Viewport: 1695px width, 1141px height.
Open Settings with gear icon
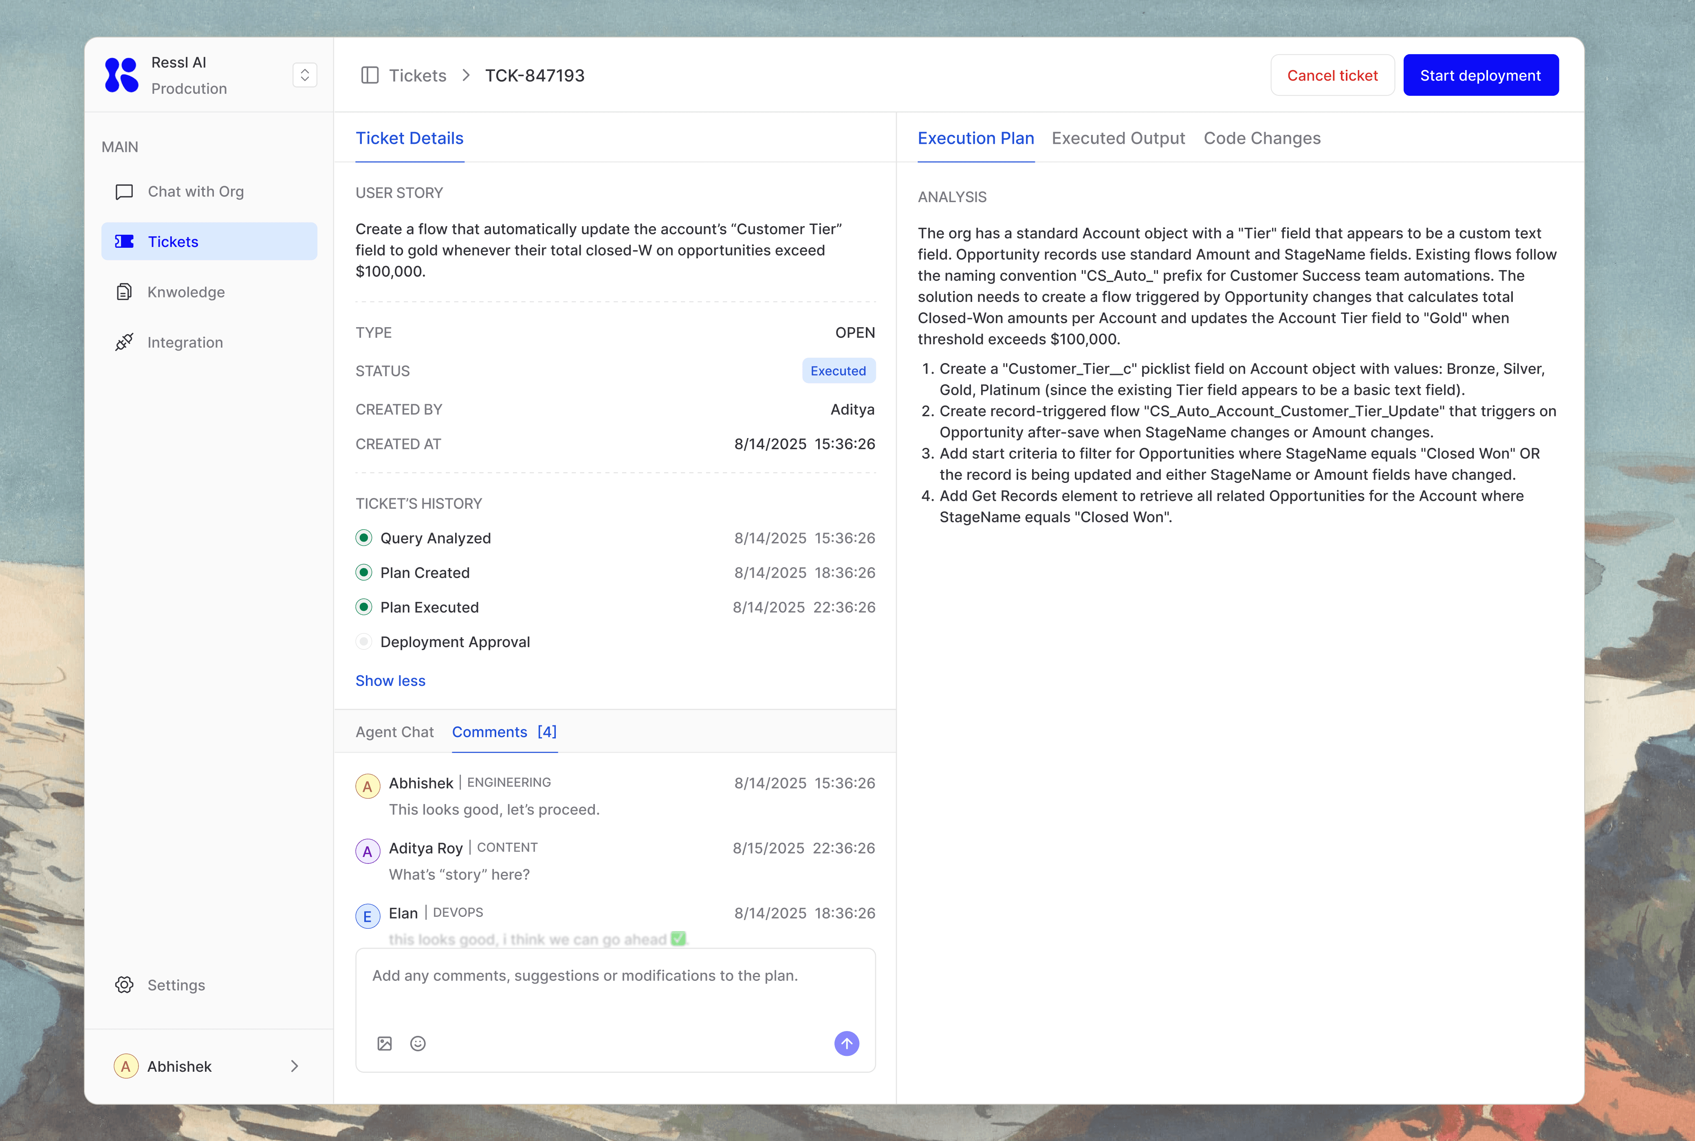point(124,985)
